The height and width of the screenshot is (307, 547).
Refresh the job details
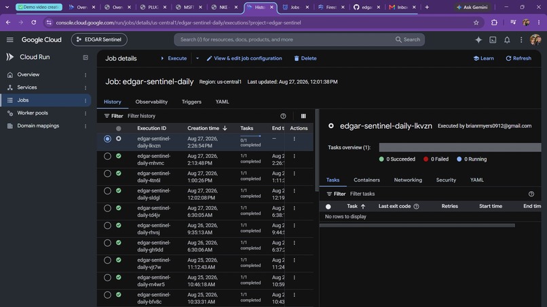518,58
